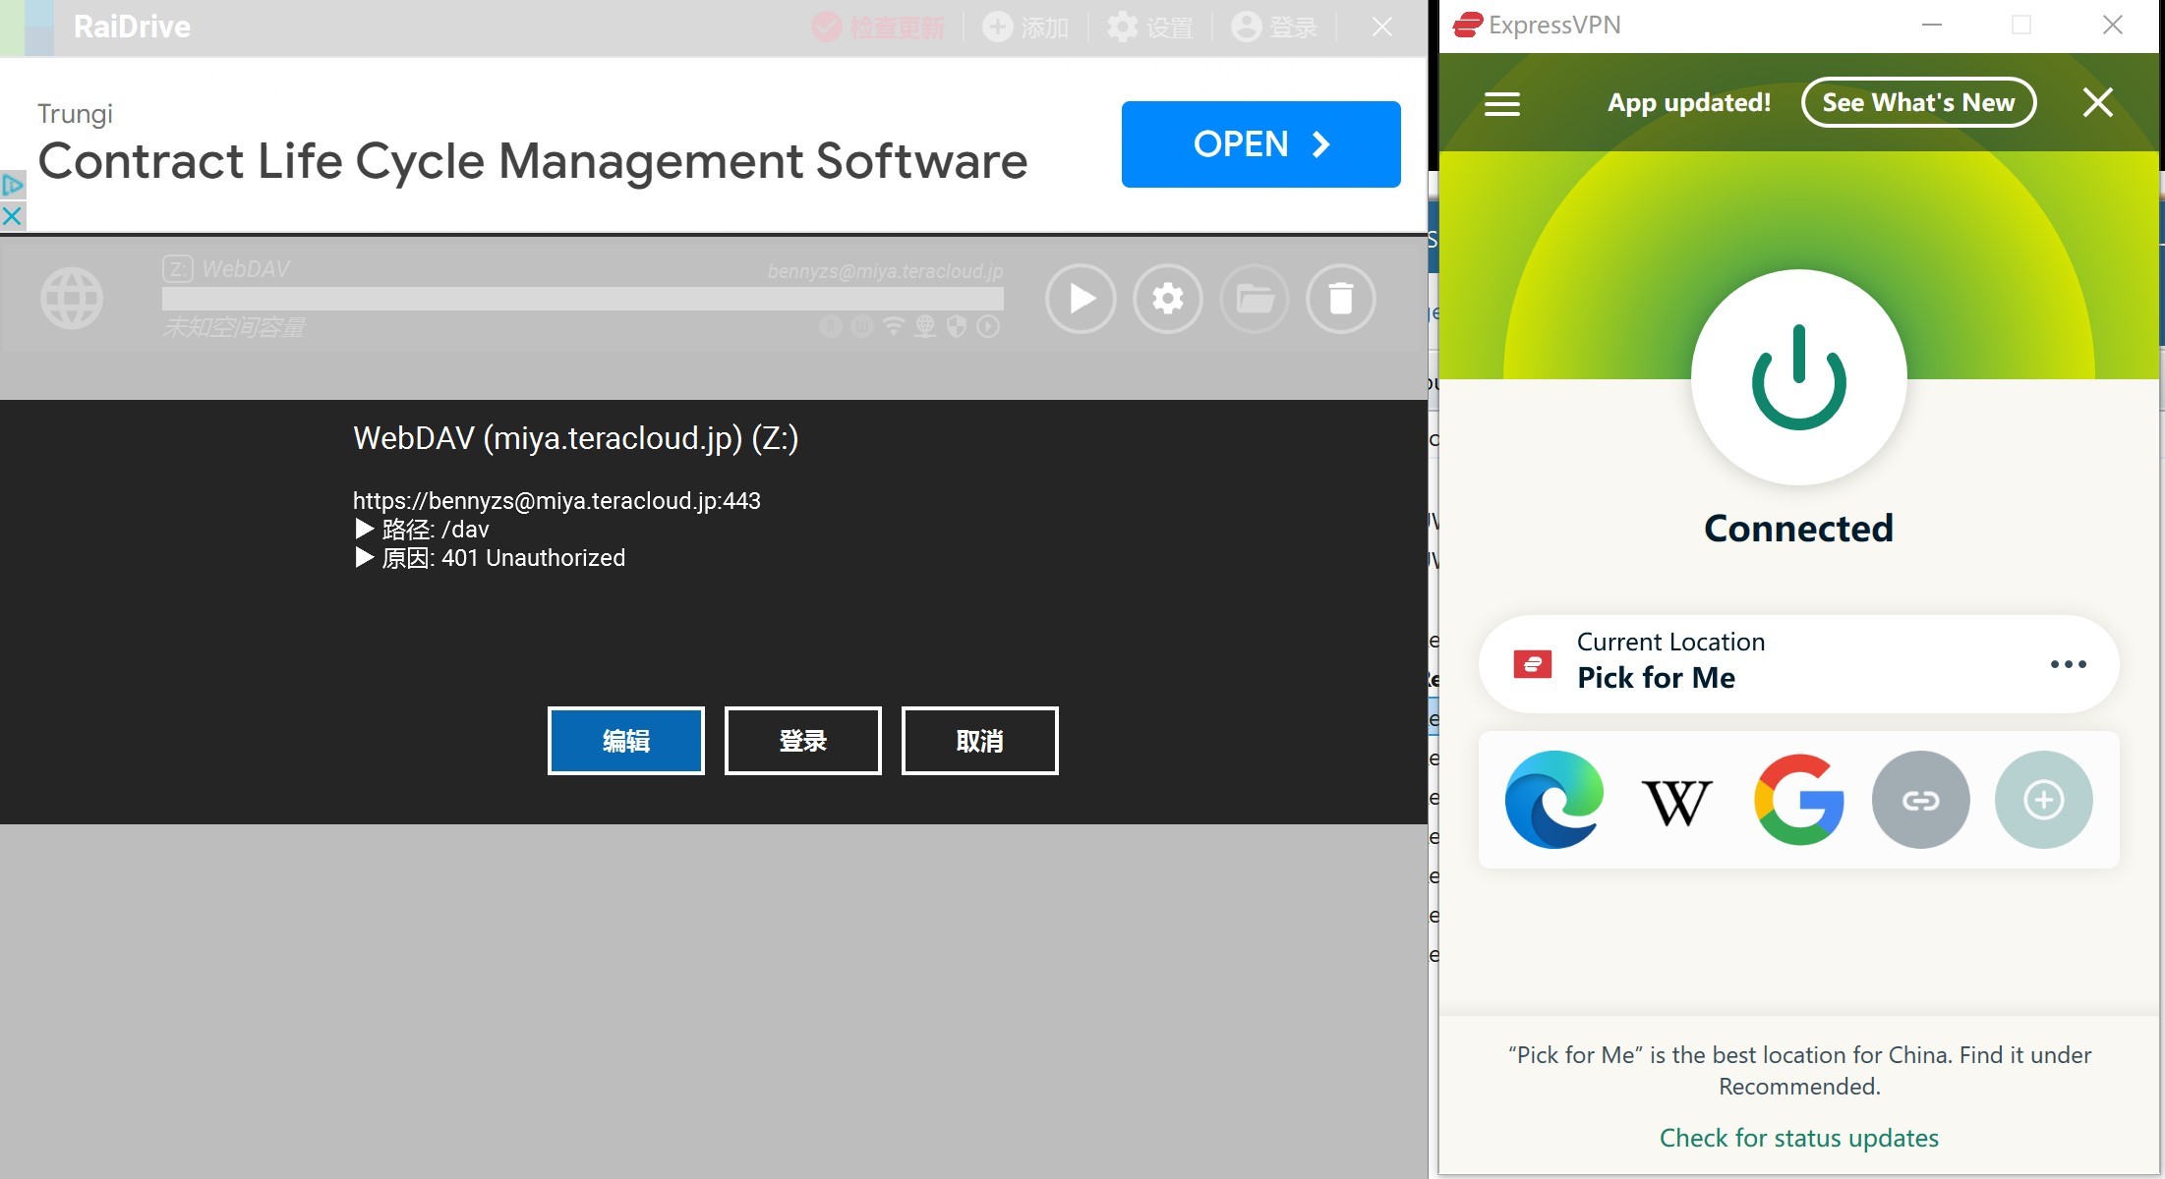Open location options with three dots
This screenshot has width=2165, height=1179.
pyautogui.click(x=2069, y=664)
